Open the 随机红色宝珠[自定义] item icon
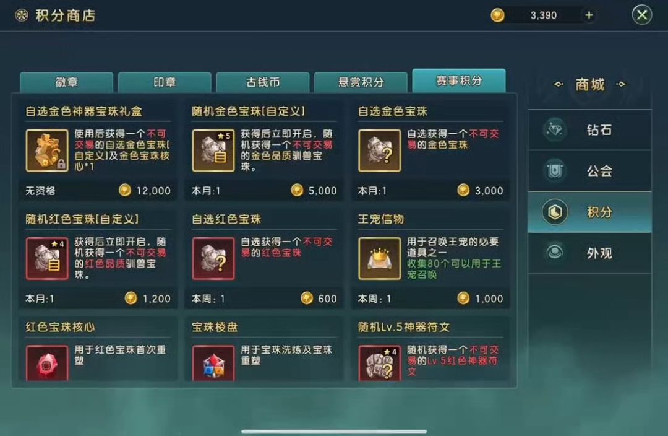 pyautogui.click(x=47, y=258)
